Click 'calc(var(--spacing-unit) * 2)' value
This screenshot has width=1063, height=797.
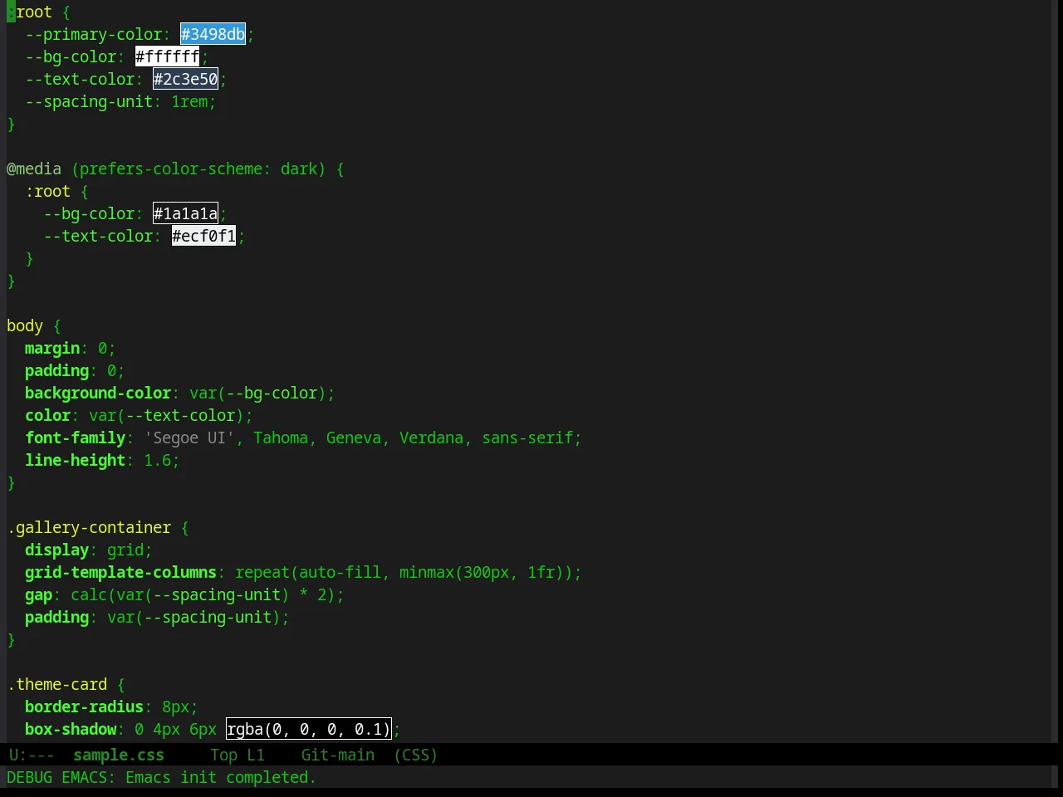pyautogui.click(x=203, y=594)
